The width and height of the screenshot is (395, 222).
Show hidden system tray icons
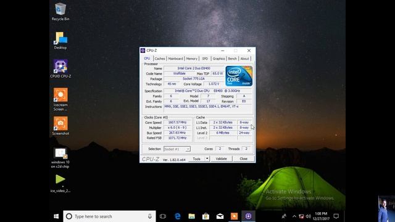click(x=294, y=216)
